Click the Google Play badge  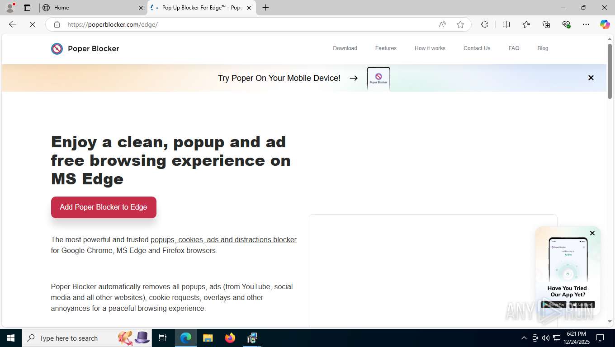554,305
